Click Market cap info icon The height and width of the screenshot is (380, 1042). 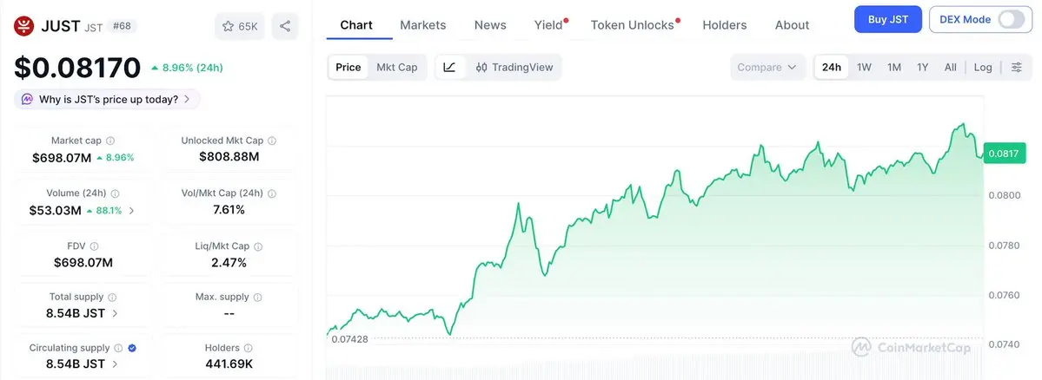(110, 141)
